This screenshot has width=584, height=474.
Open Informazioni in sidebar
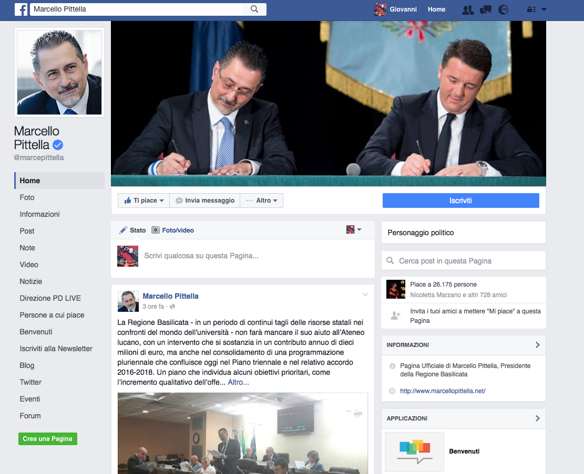[x=39, y=214]
